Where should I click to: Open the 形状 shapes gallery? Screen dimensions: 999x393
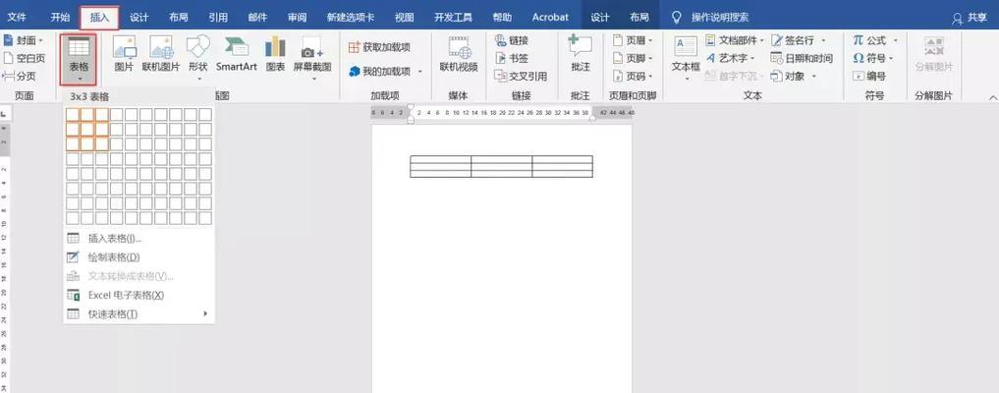click(198, 59)
